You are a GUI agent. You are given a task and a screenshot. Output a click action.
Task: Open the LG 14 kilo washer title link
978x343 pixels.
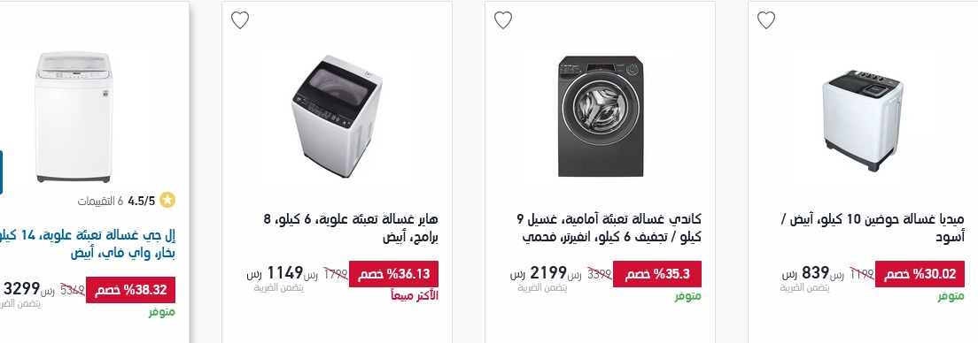(x=88, y=244)
